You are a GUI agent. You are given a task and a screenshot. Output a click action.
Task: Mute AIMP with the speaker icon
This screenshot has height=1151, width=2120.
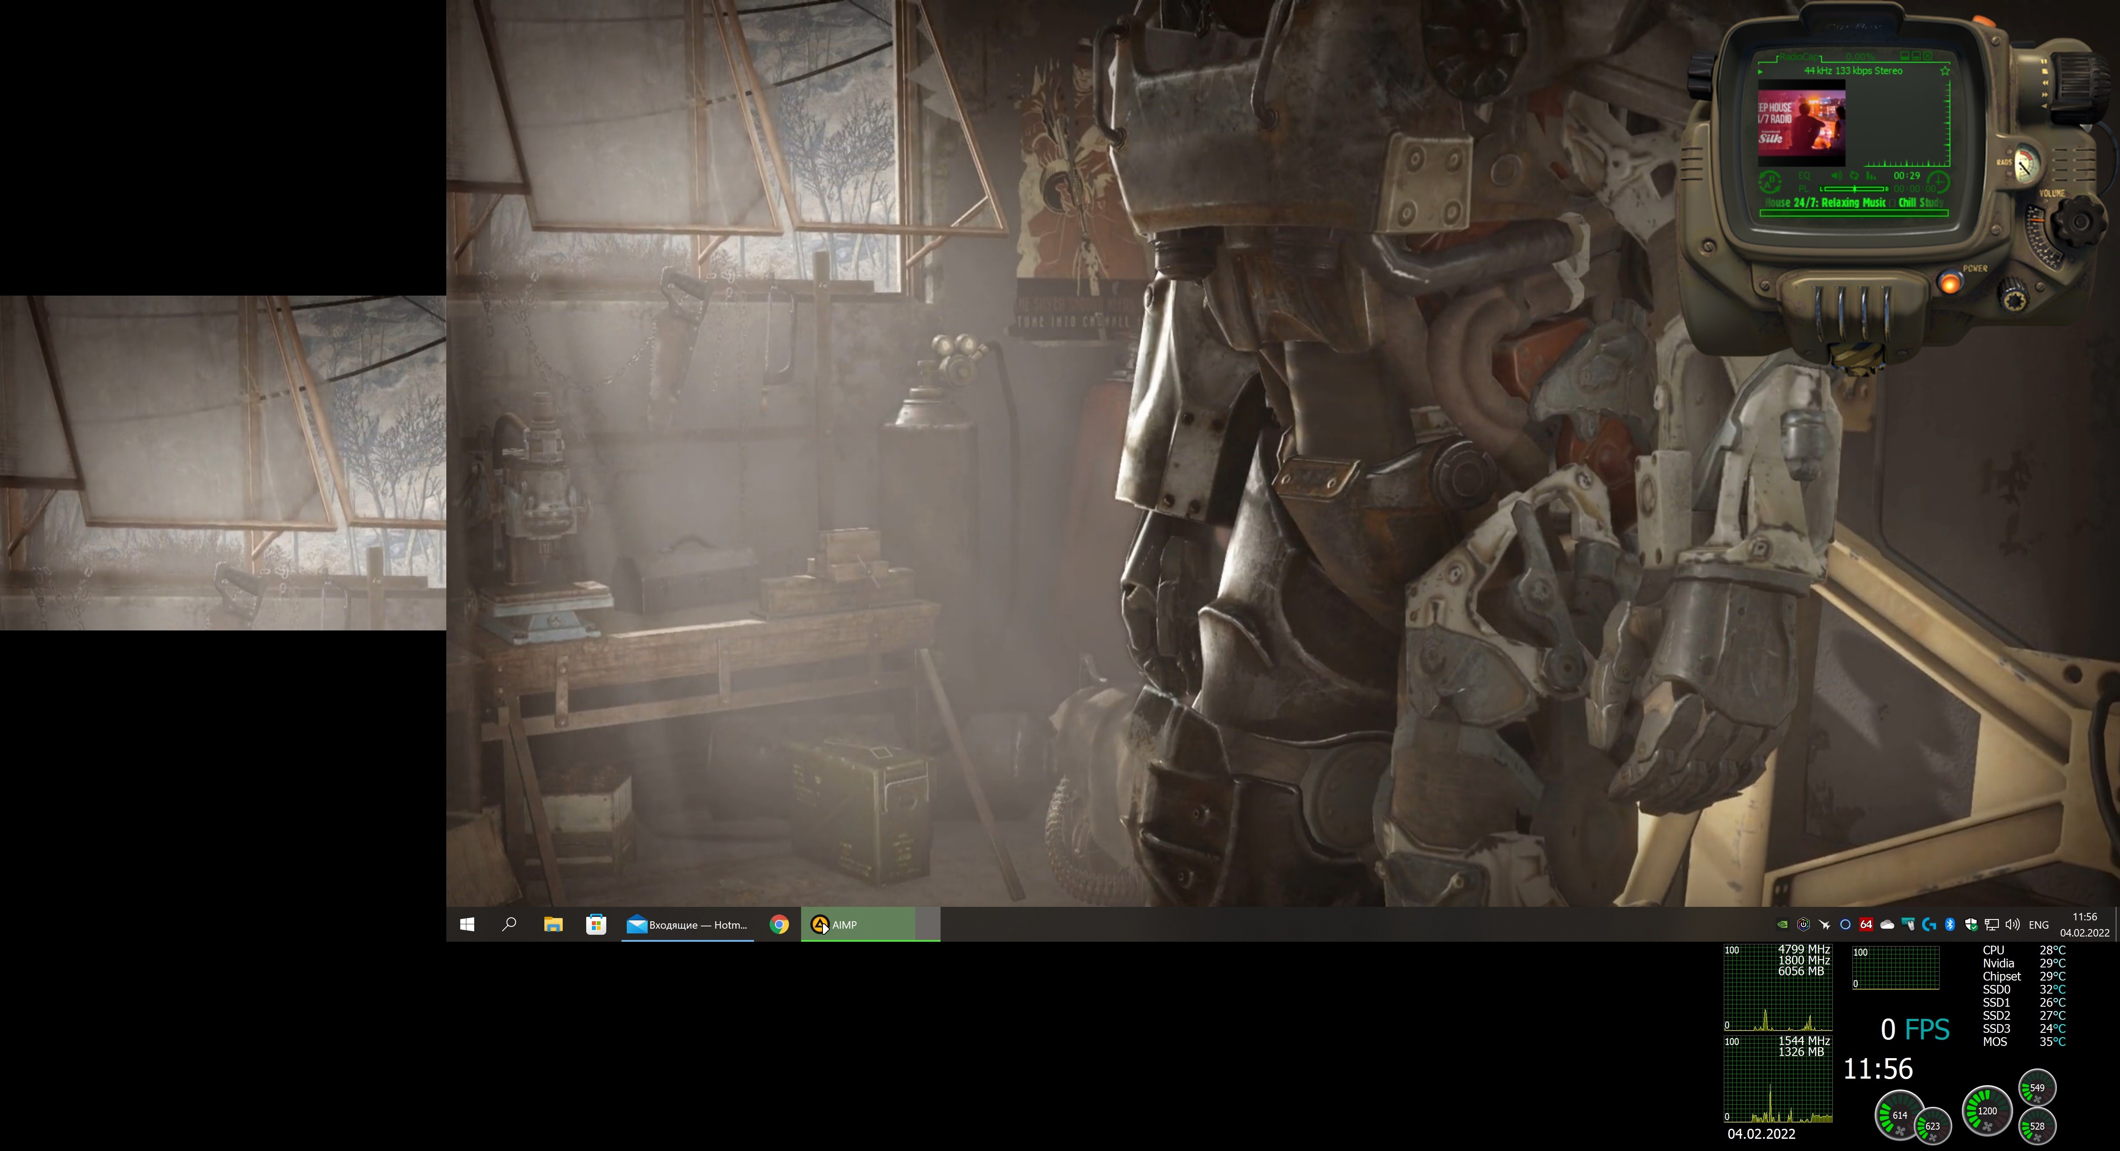tap(1837, 176)
